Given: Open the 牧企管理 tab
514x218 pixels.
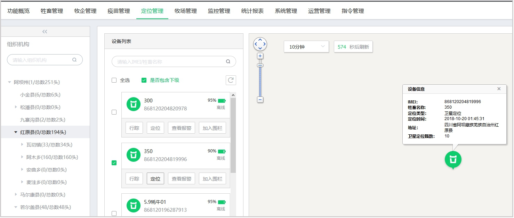Looking at the screenshot, I should coord(85,11).
